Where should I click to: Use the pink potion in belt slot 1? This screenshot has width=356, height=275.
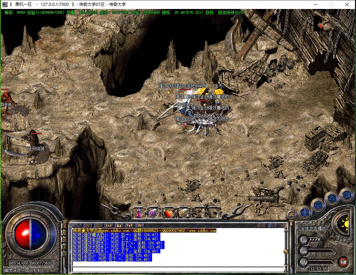139,213
